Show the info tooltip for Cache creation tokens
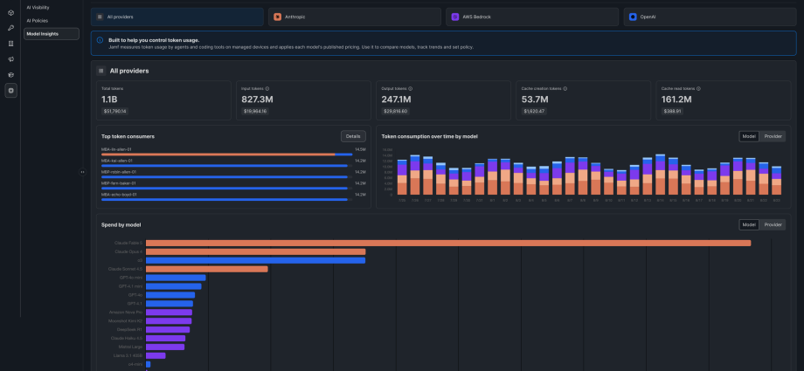This screenshot has width=804, height=371. (565, 89)
